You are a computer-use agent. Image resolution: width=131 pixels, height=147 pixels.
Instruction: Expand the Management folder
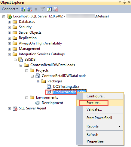9,49
